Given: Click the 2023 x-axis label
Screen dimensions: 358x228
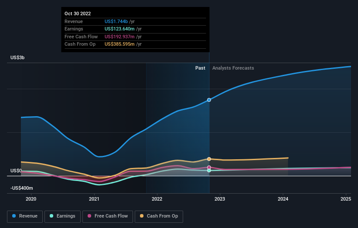Looking at the screenshot, I should pos(220,199).
